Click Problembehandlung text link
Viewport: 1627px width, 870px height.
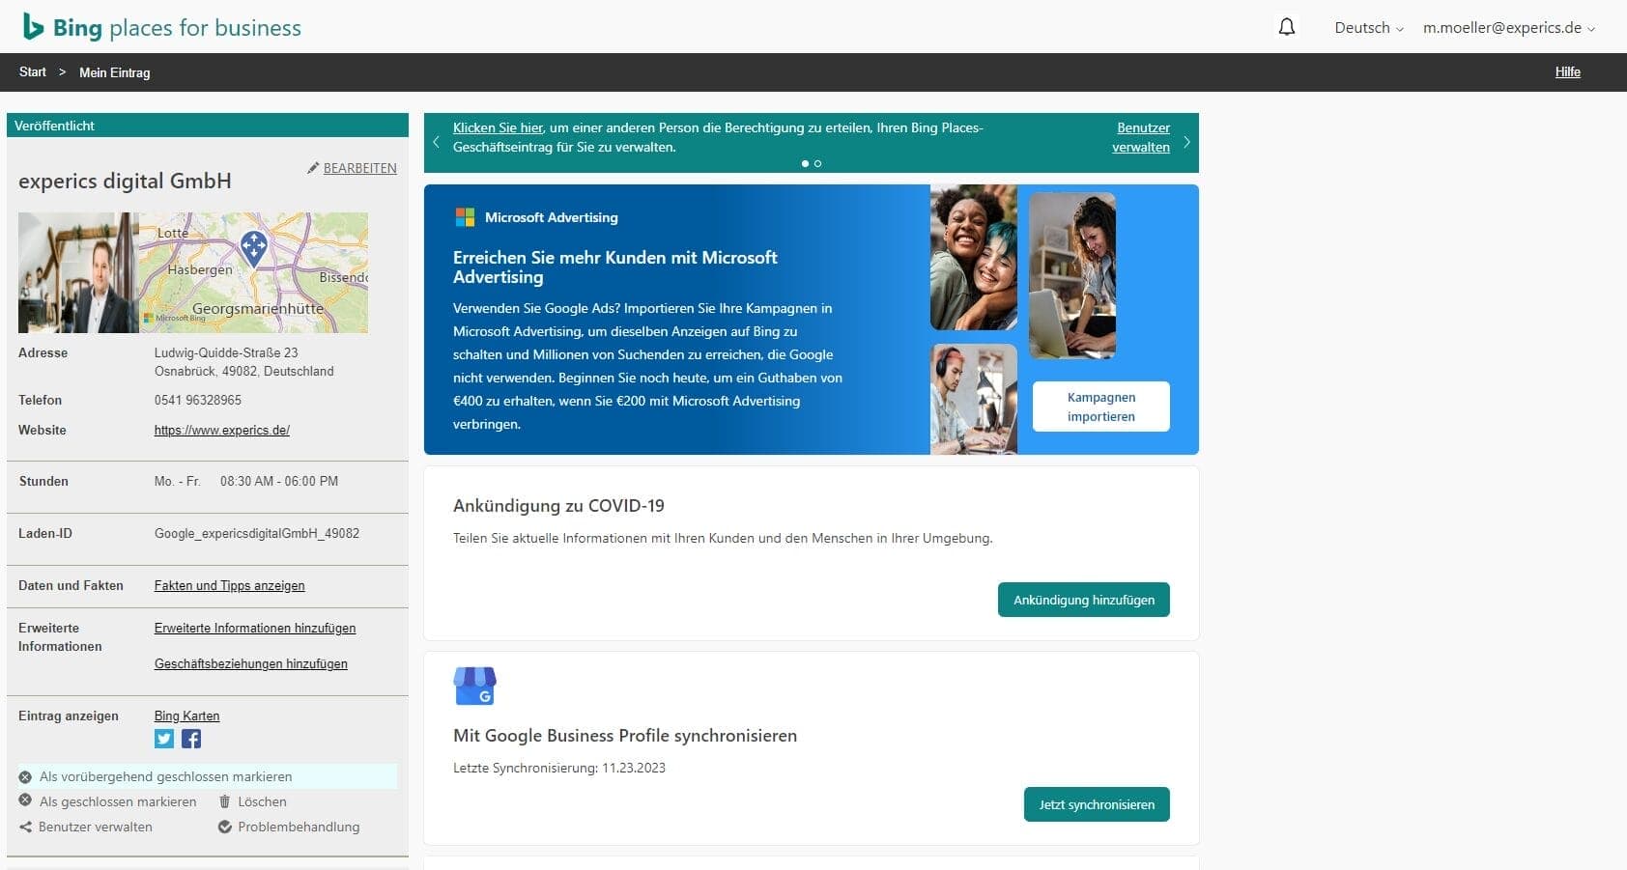(299, 827)
